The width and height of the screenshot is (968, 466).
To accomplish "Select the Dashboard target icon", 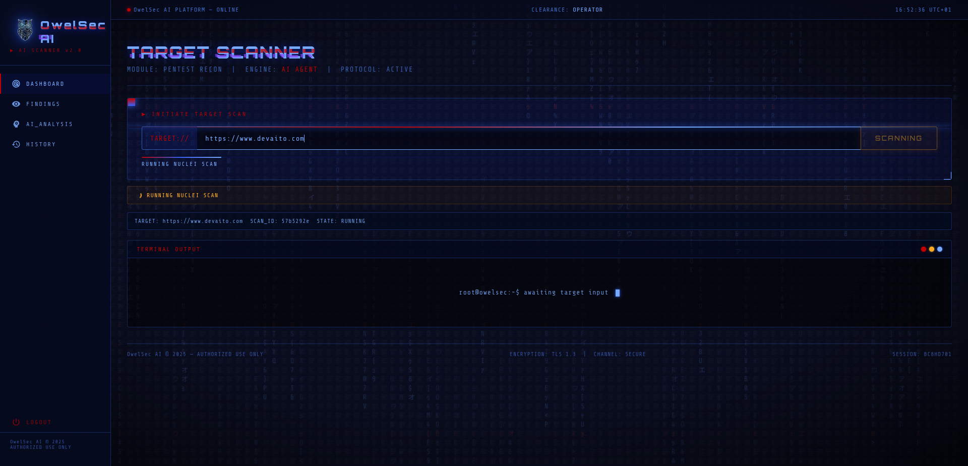I will [x=16, y=84].
